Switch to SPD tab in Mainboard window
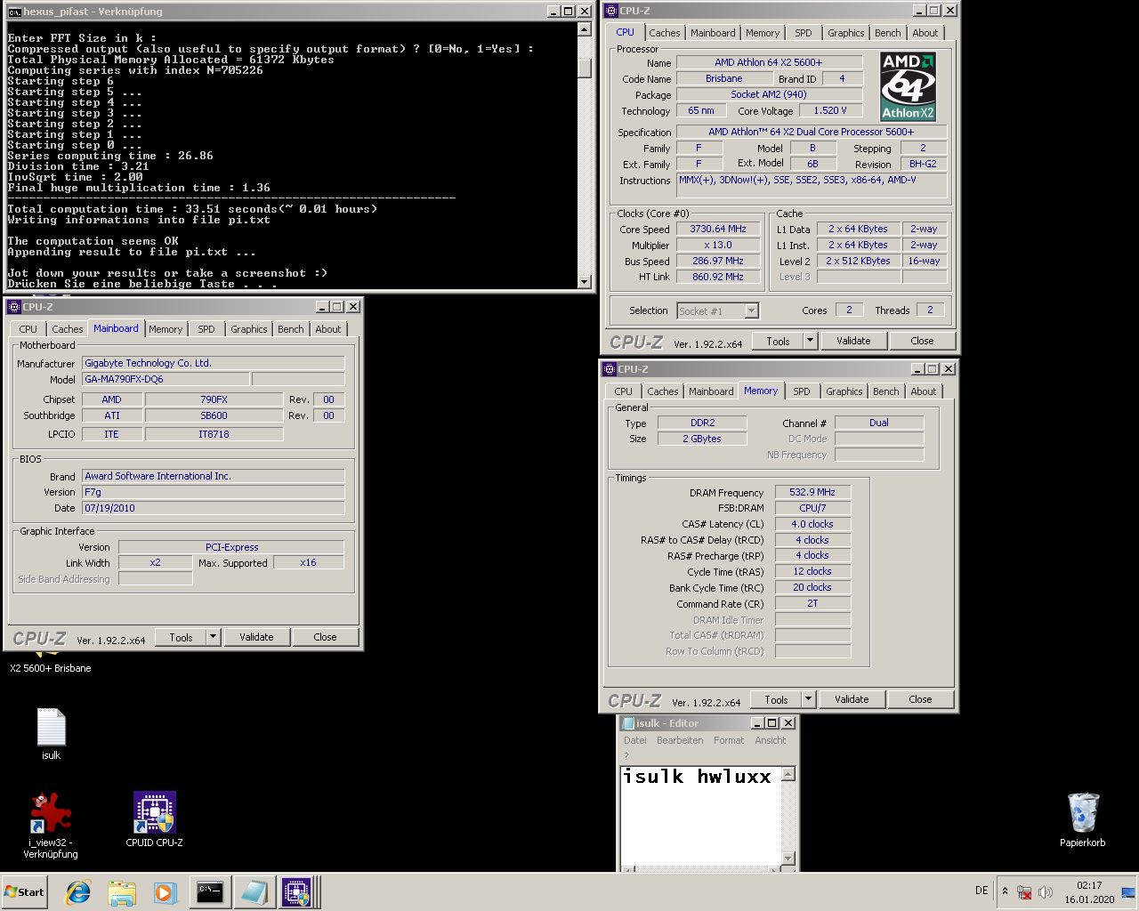The height and width of the screenshot is (911, 1139). [206, 329]
